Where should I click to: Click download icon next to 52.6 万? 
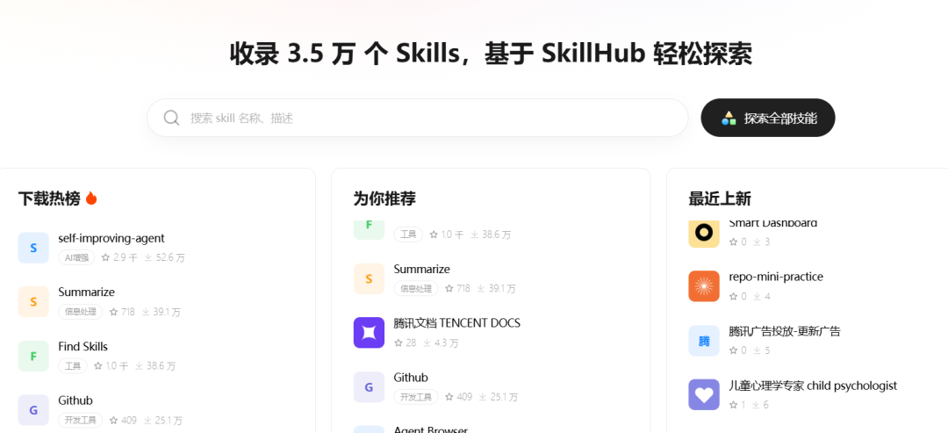pyautogui.click(x=147, y=257)
